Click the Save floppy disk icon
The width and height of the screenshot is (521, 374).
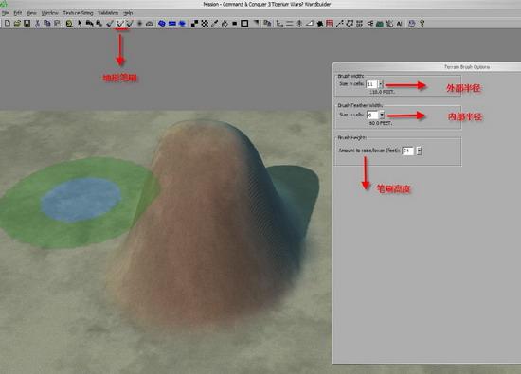coord(27,24)
